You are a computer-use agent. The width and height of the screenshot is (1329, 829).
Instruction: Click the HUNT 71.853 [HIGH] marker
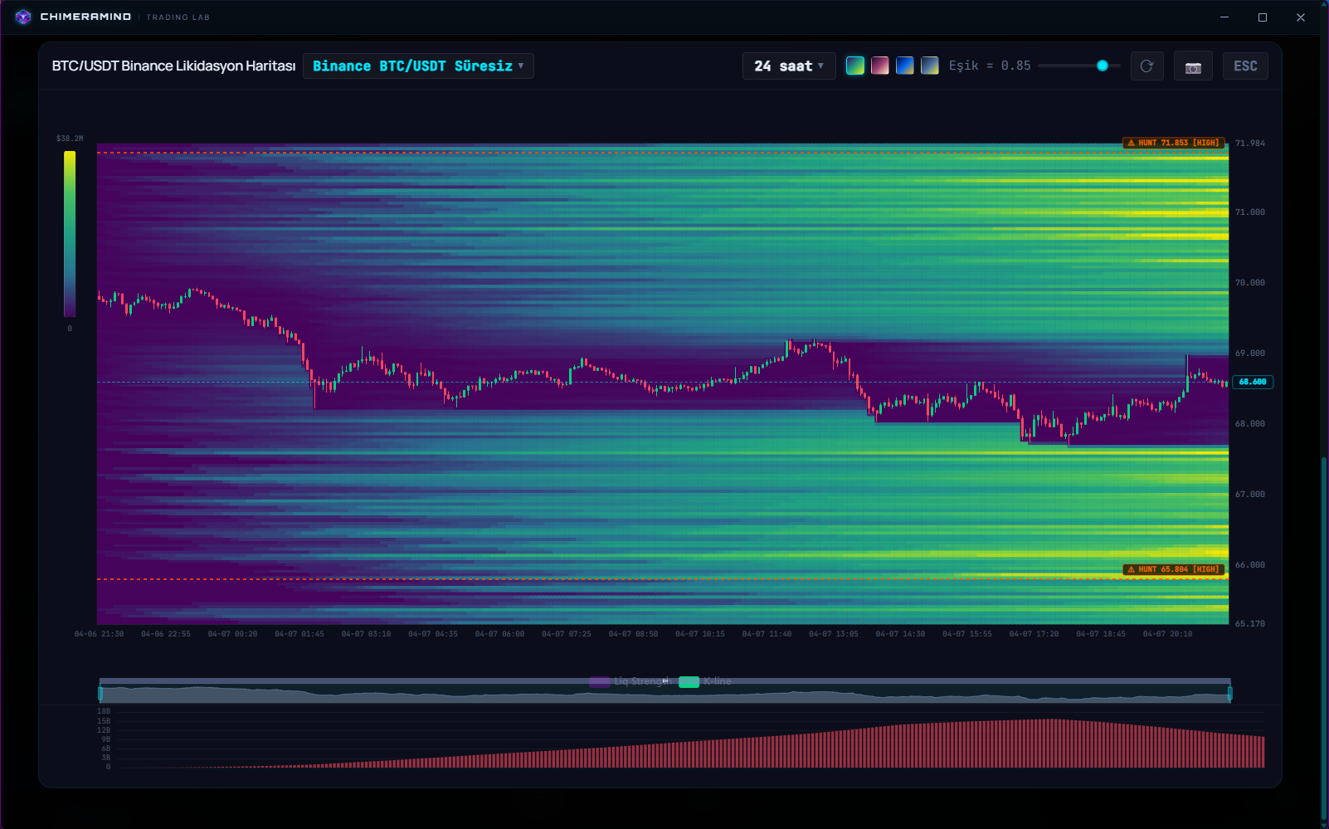pos(1174,143)
